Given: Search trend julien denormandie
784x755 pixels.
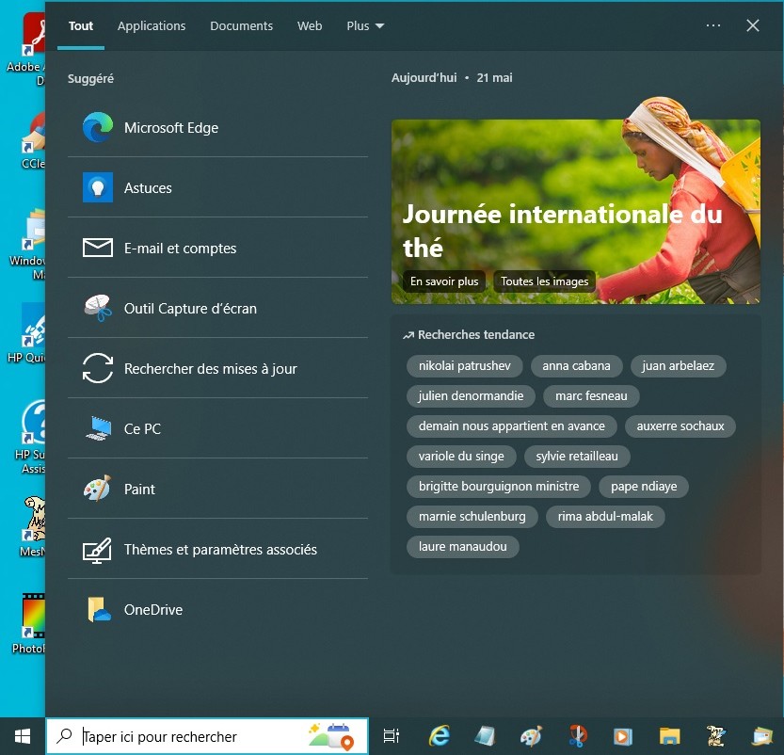Looking at the screenshot, I should [x=471, y=395].
